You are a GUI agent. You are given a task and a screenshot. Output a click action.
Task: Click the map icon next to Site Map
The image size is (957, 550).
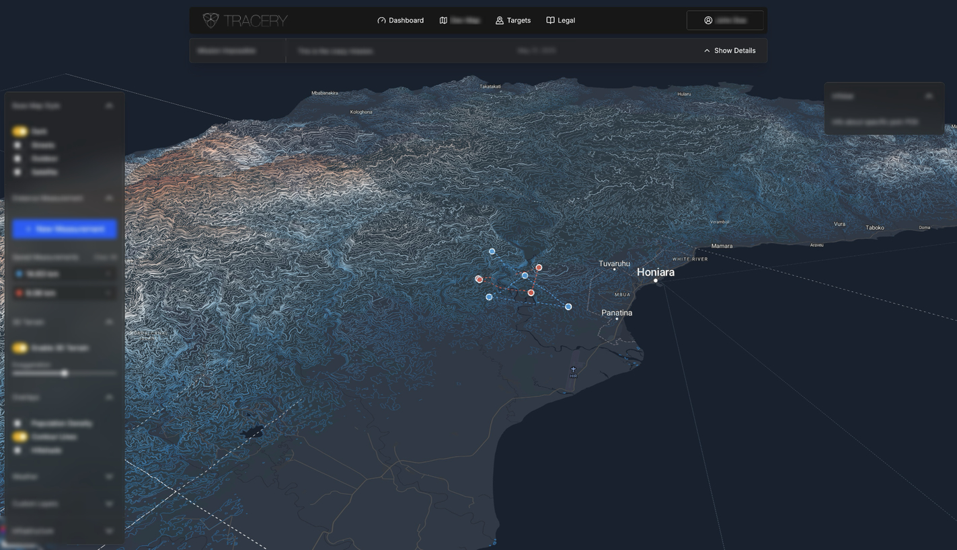(443, 20)
